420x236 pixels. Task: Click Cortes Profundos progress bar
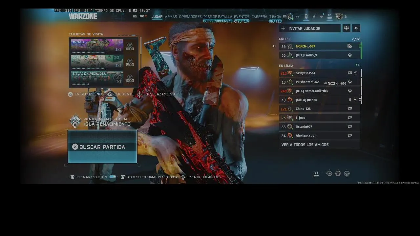pos(89,69)
